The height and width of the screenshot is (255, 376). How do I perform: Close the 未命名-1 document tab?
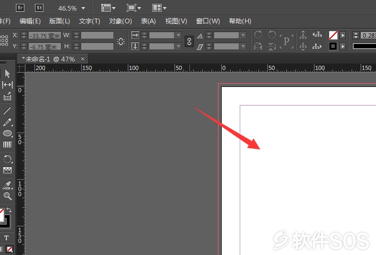[83, 59]
